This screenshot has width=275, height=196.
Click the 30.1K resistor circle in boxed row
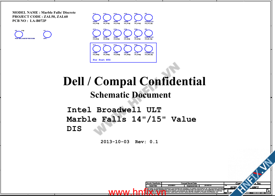(x=138, y=49)
